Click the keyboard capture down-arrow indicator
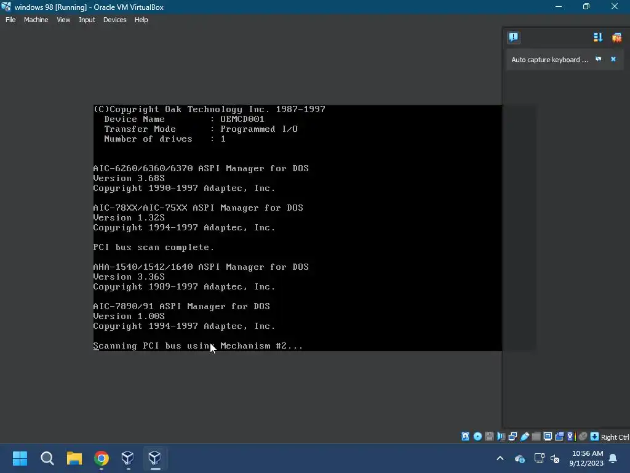The width and height of the screenshot is (630, 473). (595, 437)
